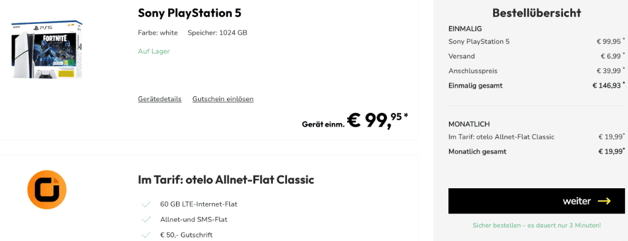Click the Monatlich gesamt € 19,99 total
This screenshot has height=241, width=628.
pyautogui.click(x=536, y=151)
